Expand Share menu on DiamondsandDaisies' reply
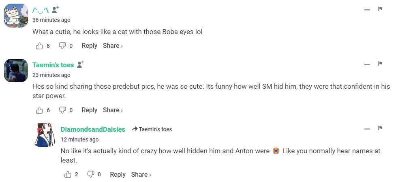Screen dimensions: 398x182 click(x=141, y=175)
